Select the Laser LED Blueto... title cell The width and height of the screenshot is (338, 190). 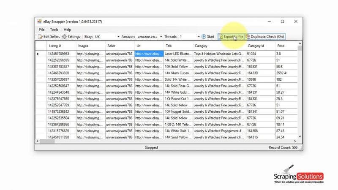pyautogui.click(x=178, y=54)
